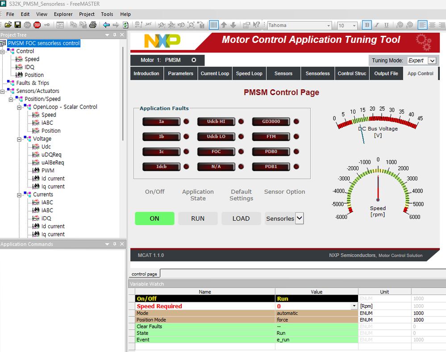Viewport: 446px width, 352px height.
Task: Open the File menu
Action: click(10, 14)
